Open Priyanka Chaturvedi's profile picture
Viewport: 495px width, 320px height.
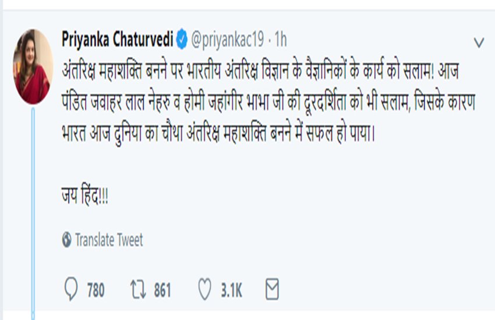pyautogui.click(x=33, y=67)
